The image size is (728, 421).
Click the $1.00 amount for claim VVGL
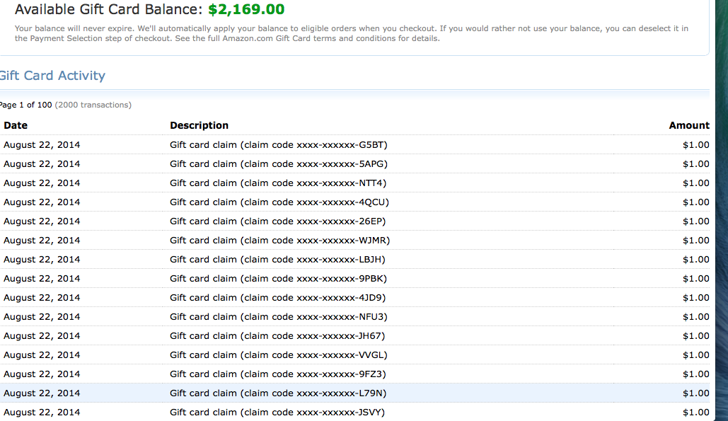pos(695,355)
